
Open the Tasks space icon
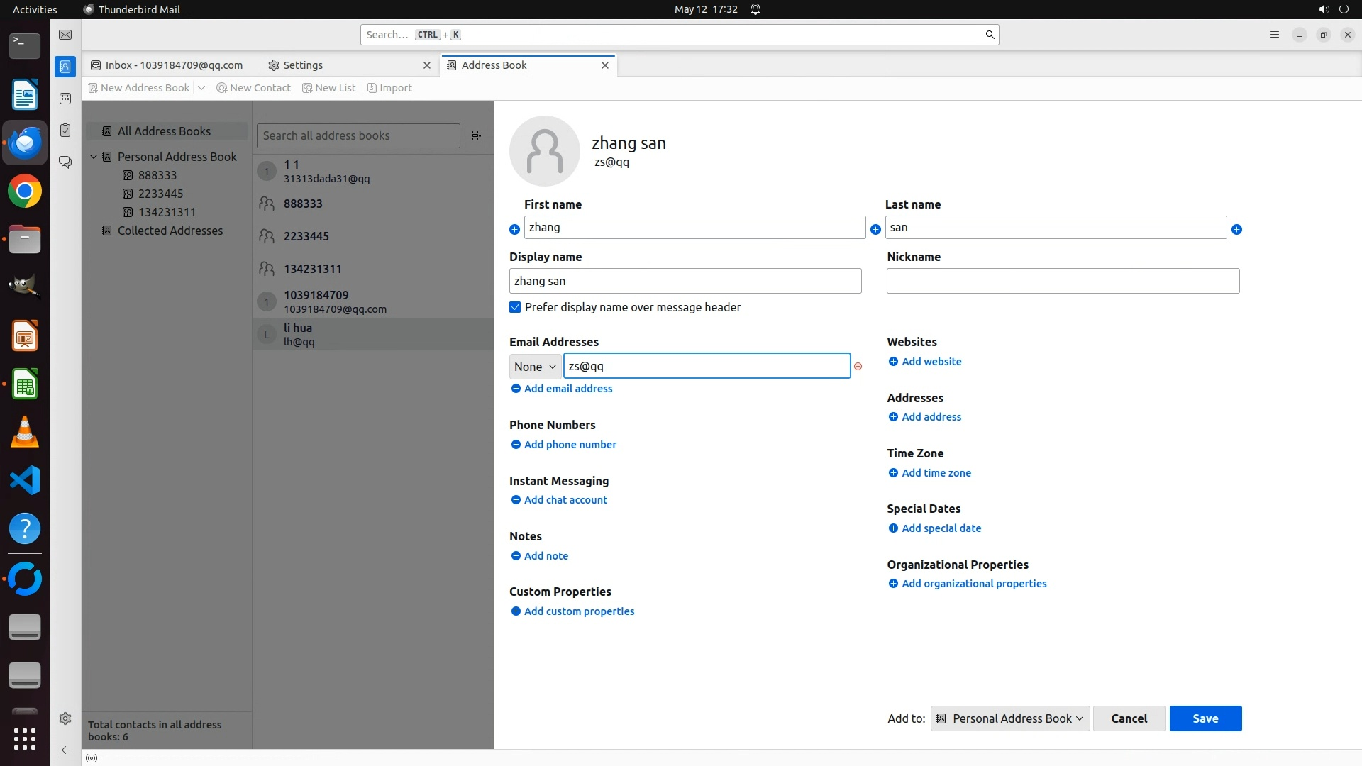pos(65,131)
